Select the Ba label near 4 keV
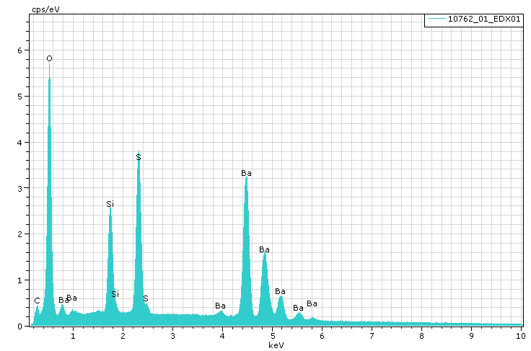 pos(220,306)
